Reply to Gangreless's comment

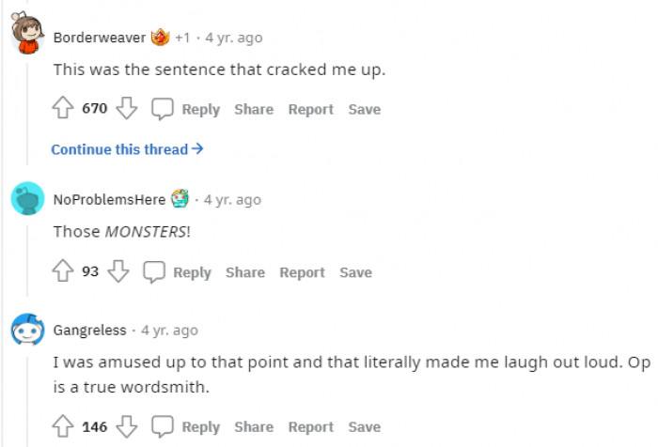click(187, 427)
